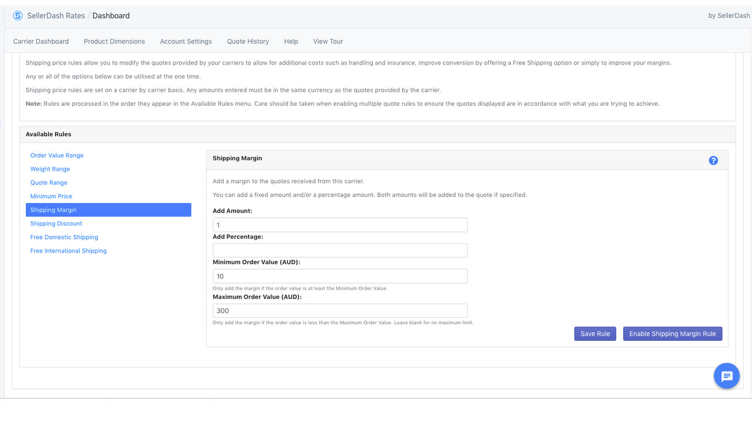Enable the Shipping Margin Rule
Image resolution: width=752 pixels, height=423 pixels.
(672, 333)
